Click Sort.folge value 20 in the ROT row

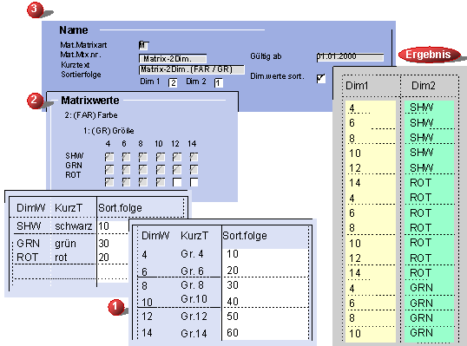pos(103,258)
